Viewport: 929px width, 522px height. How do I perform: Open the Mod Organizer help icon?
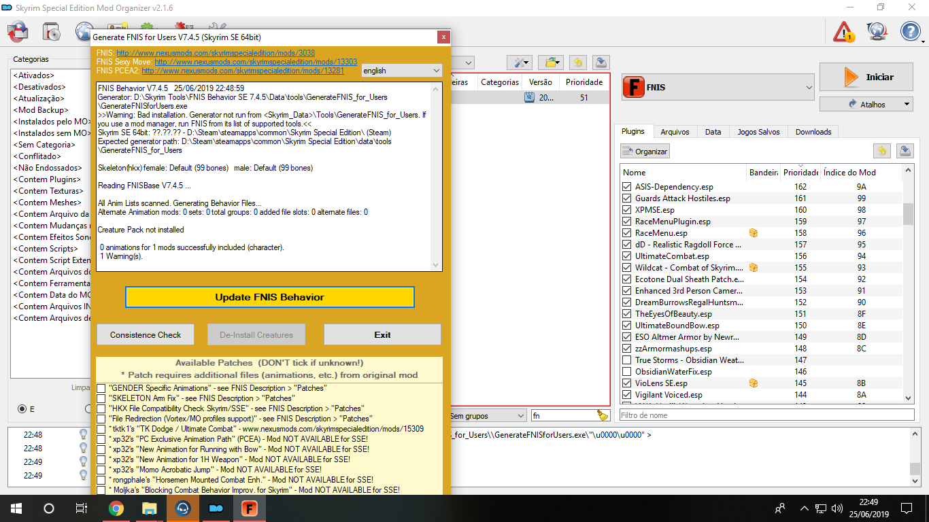coord(911,31)
